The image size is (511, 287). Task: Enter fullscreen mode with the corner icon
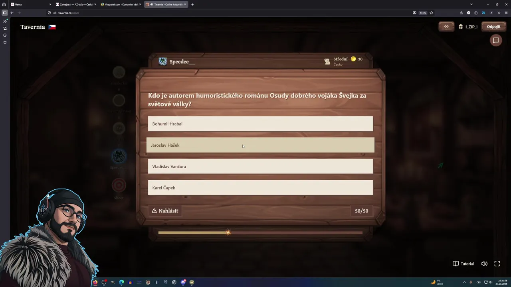tap(497, 263)
